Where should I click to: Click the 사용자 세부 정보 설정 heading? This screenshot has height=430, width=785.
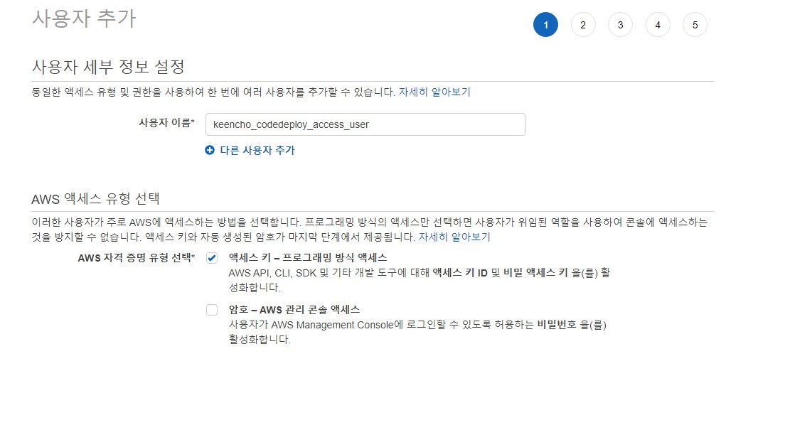click(x=108, y=67)
